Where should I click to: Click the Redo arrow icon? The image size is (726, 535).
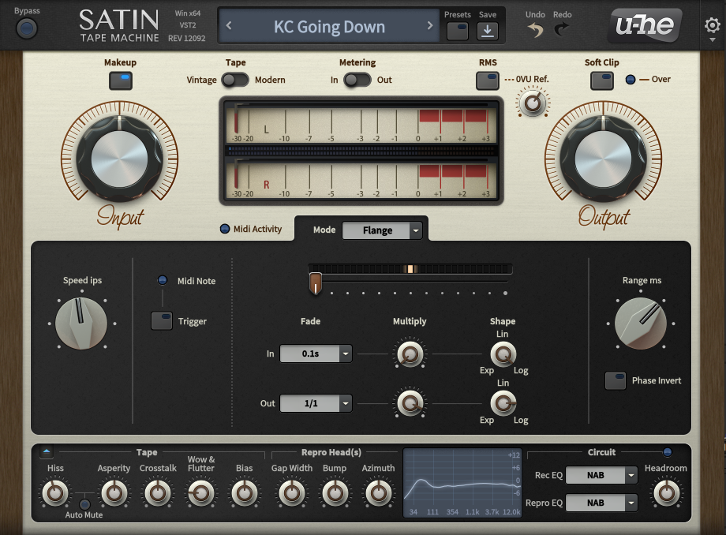coord(562,30)
